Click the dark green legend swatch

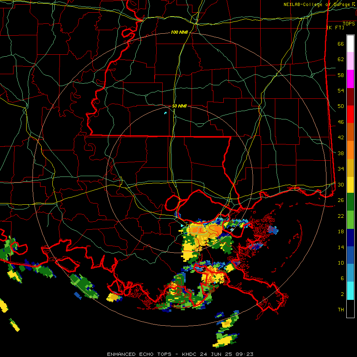pos(350,202)
